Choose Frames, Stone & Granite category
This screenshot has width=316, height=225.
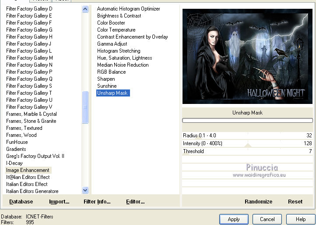coord(31,121)
